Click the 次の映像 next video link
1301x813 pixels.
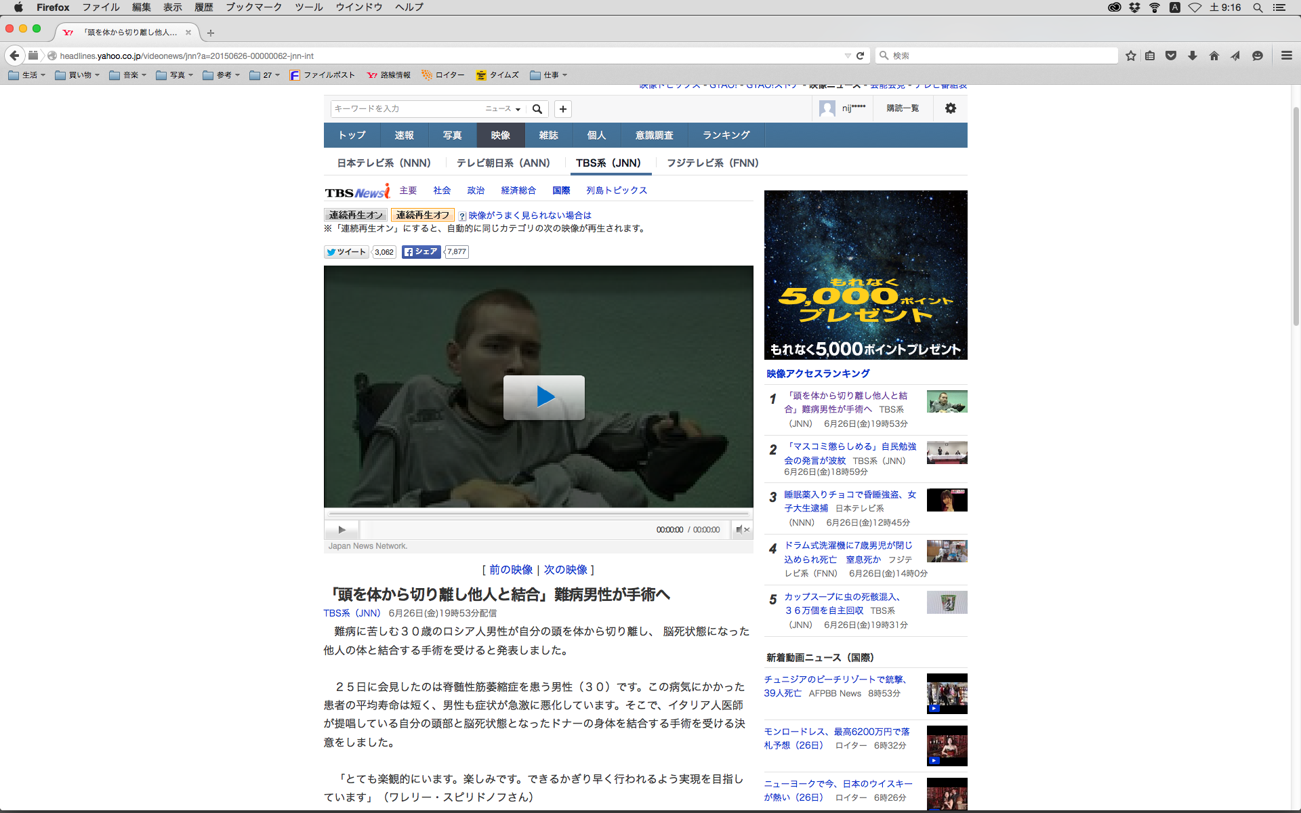pos(565,570)
